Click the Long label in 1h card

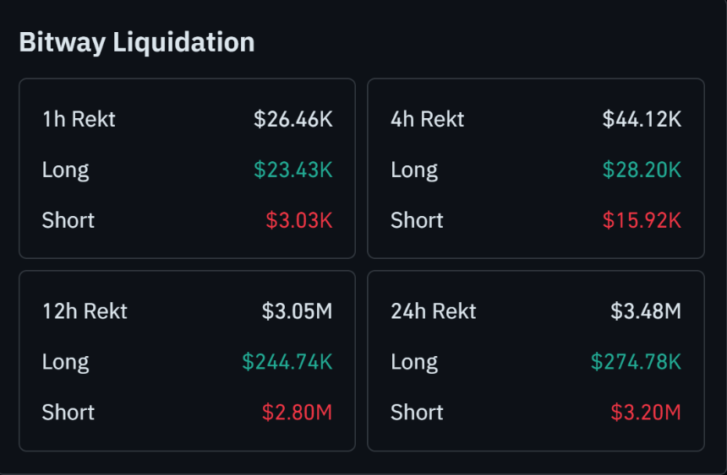coord(65,170)
